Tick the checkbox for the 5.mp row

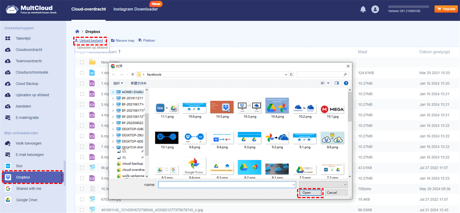click(x=82, y=125)
